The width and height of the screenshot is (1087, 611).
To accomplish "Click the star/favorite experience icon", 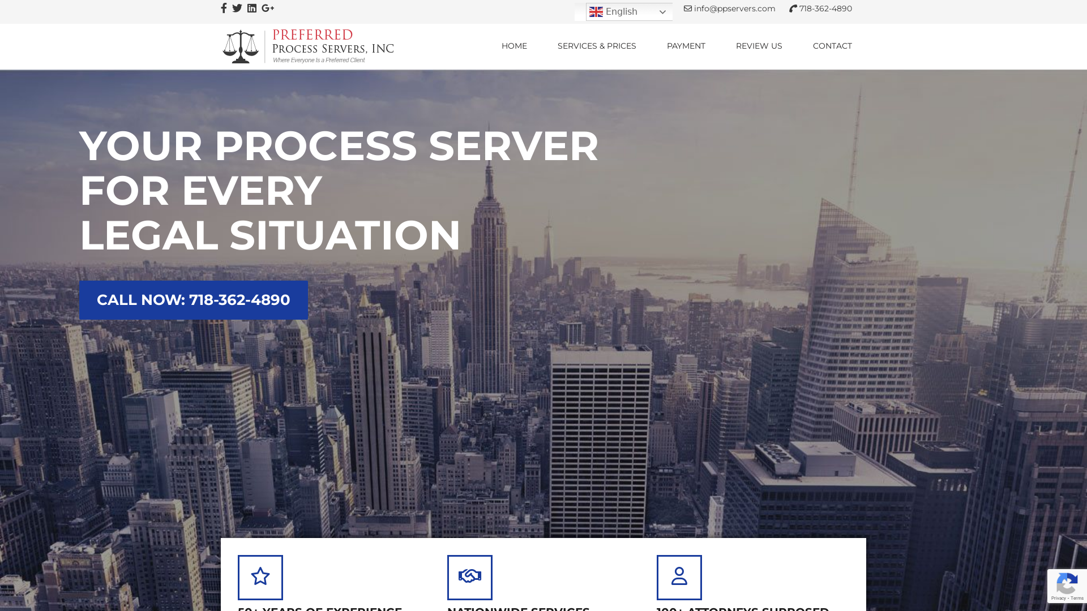I will [x=260, y=576].
